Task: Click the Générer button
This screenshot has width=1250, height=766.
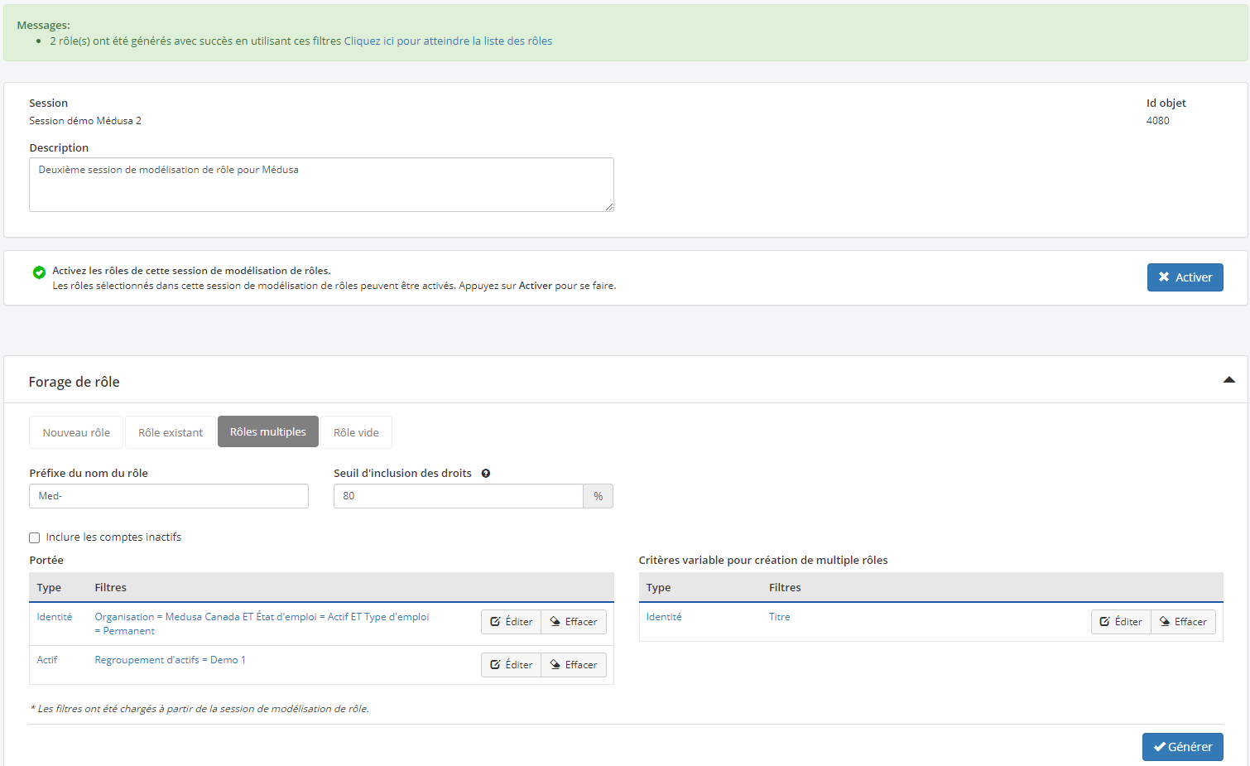Action: tap(1182, 747)
